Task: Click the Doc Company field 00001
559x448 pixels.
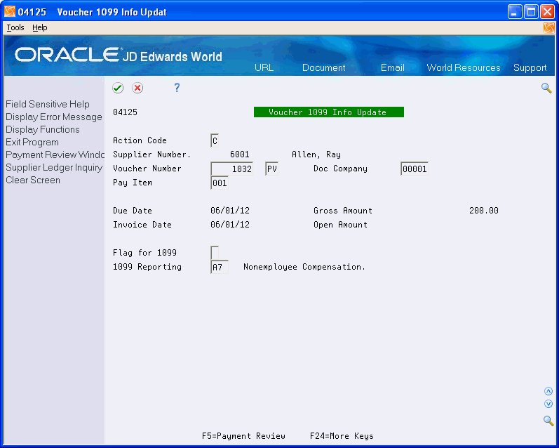Action: click(x=415, y=169)
